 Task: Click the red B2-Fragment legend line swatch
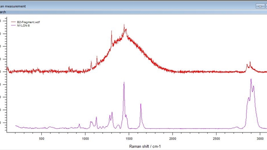point(13,22)
